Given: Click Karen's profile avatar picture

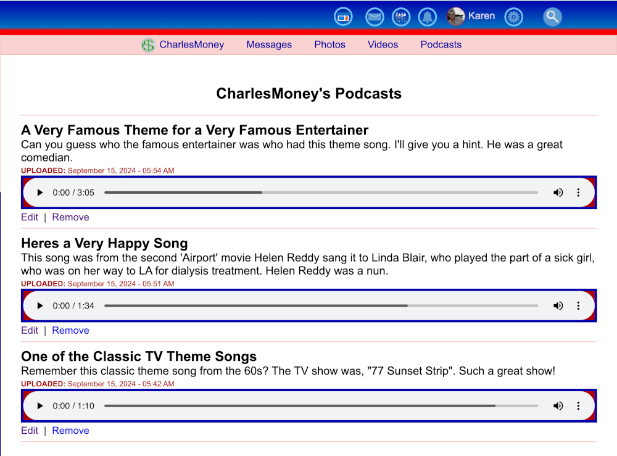Looking at the screenshot, I should [455, 16].
